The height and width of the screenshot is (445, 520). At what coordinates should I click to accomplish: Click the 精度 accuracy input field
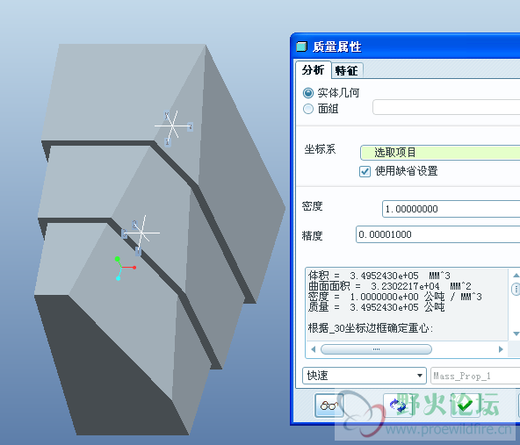point(437,234)
